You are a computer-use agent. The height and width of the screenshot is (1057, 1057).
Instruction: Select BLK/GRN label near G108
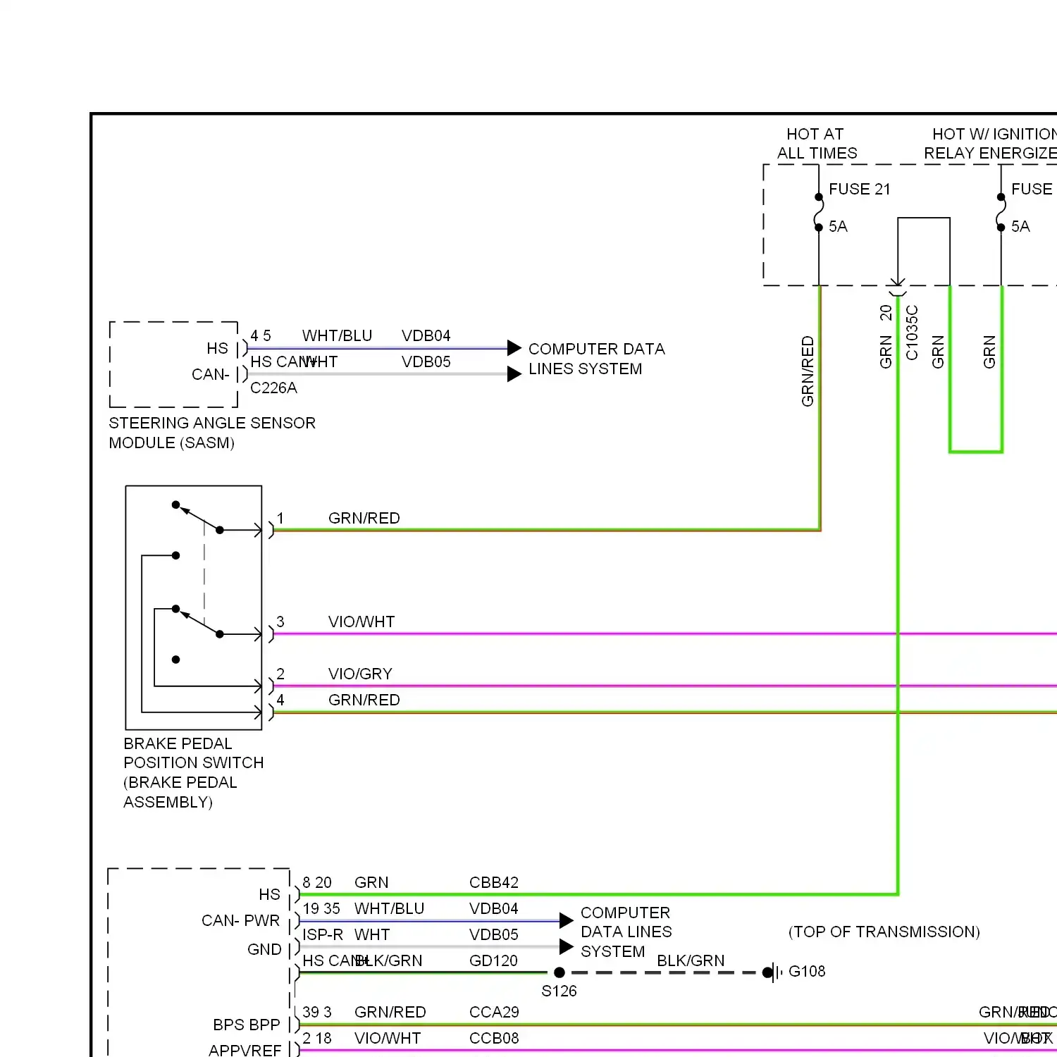tap(691, 960)
